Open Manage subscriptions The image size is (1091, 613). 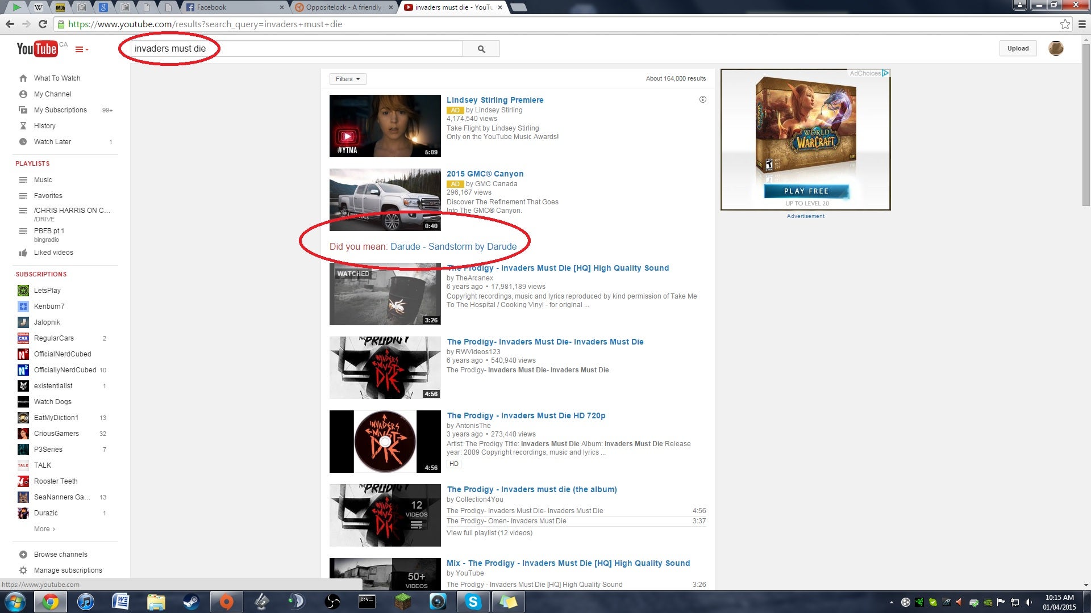[x=68, y=570]
